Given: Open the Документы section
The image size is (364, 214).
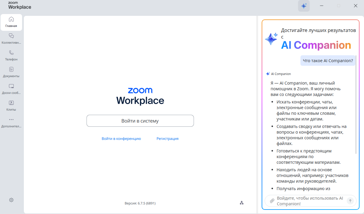Looking at the screenshot, I should (x=11, y=72).
